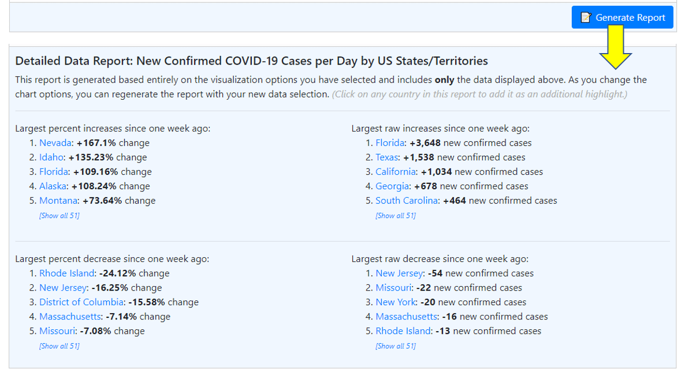Expand Show all 51 under percent increases

59,216
